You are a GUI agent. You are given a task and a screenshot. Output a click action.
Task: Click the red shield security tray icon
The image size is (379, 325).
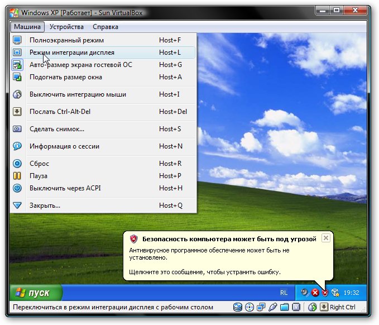[x=325, y=293]
